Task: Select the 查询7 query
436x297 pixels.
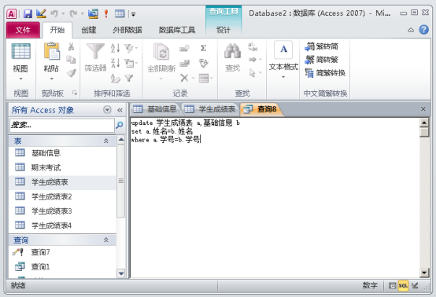Action: [x=62, y=252]
